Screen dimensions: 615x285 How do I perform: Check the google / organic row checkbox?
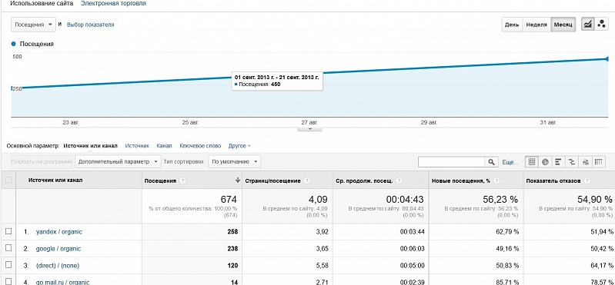click(8, 248)
